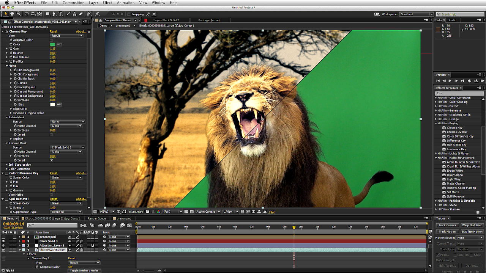This screenshot has width=486, height=273.
Task: Select the Horizontal Type tool
Action: [x=60, y=14]
